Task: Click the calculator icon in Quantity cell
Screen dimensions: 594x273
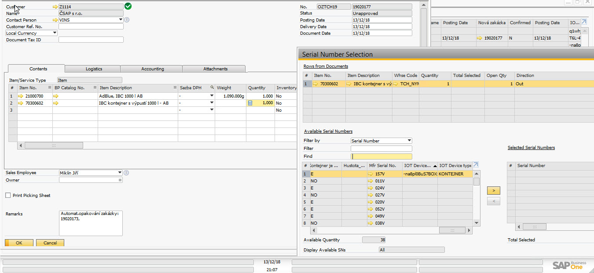Action: click(250, 103)
